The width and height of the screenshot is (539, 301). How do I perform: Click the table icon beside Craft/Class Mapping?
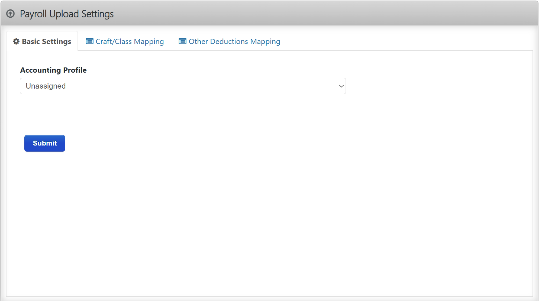[89, 41]
